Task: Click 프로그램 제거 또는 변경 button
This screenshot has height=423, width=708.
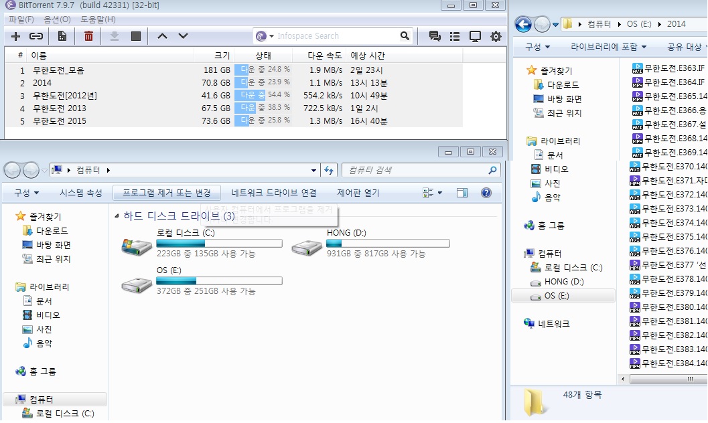Action: [167, 193]
